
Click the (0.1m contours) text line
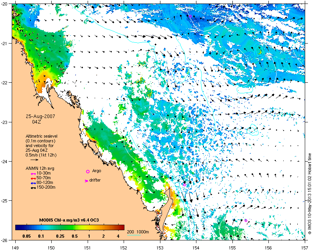pos(40,141)
